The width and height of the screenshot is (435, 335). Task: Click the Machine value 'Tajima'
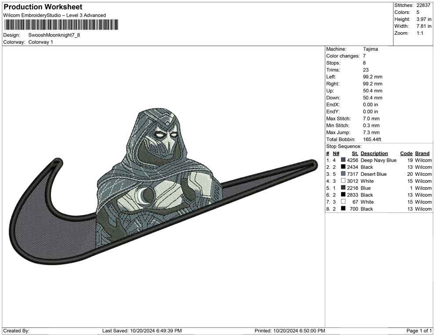point(370,49)
